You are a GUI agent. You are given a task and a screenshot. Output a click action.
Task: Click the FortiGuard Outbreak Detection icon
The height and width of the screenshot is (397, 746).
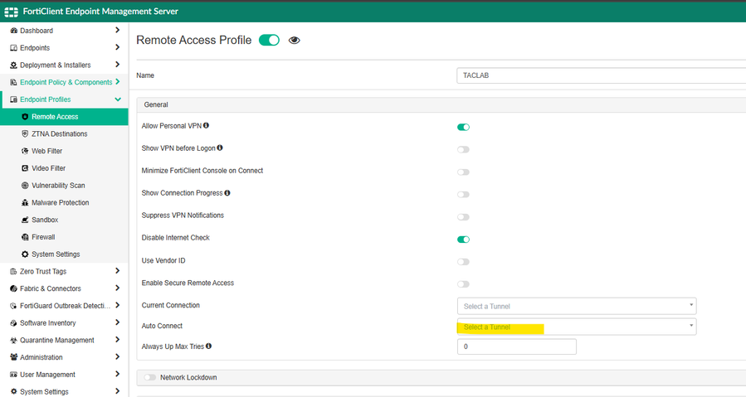coord(14,306)
